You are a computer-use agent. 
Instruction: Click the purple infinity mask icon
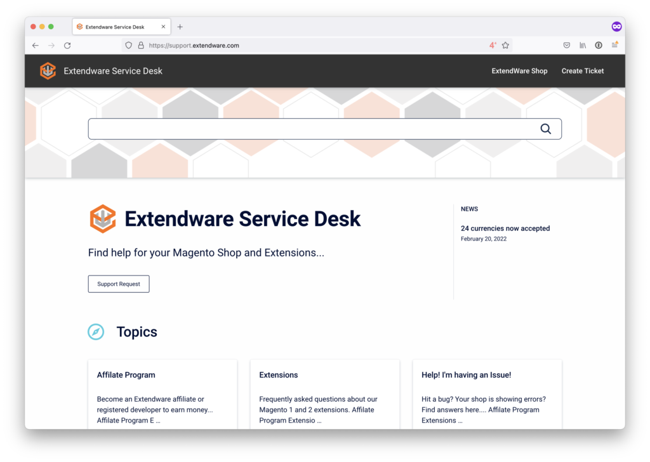(616, 27)
